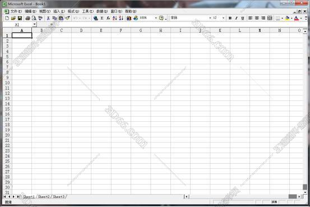Viewport: 310px width, 207px height.
Task: Click the Redo arrow icon
Action: [x=85, y=18]
